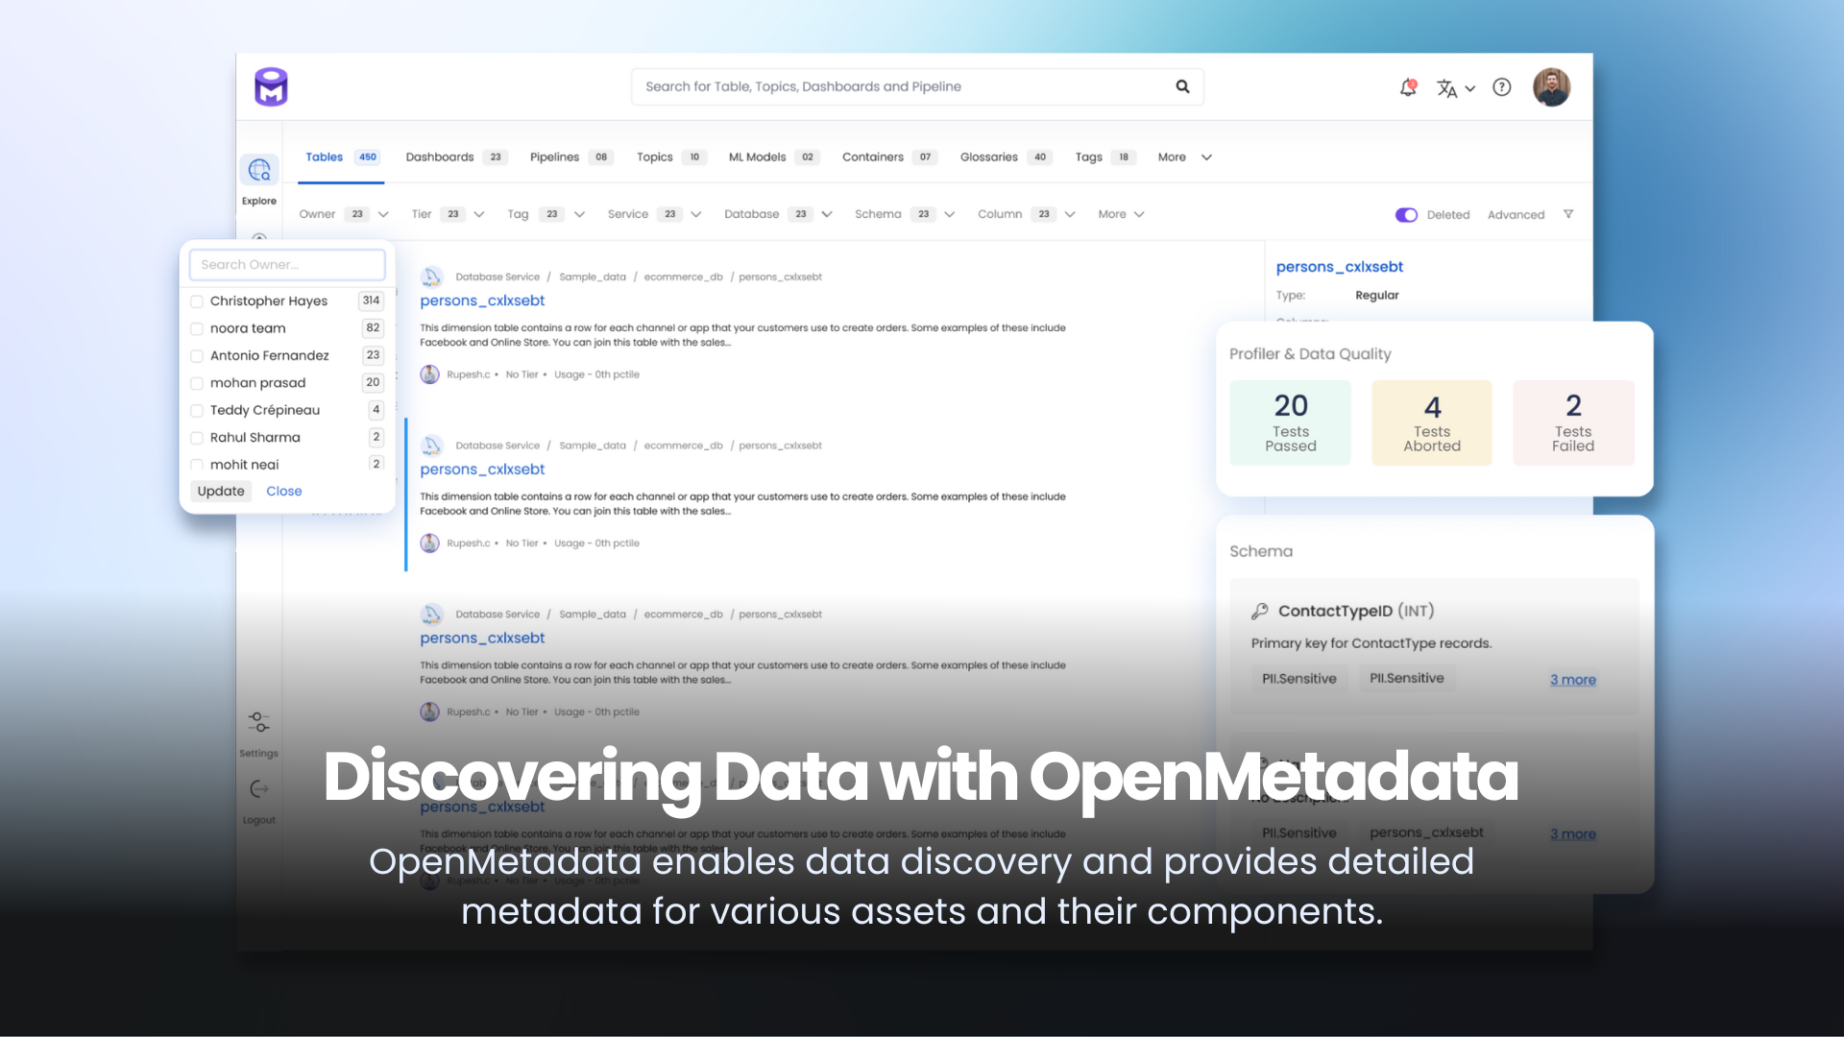
Task: Open the notifications bell
Action: point(1408,86)
